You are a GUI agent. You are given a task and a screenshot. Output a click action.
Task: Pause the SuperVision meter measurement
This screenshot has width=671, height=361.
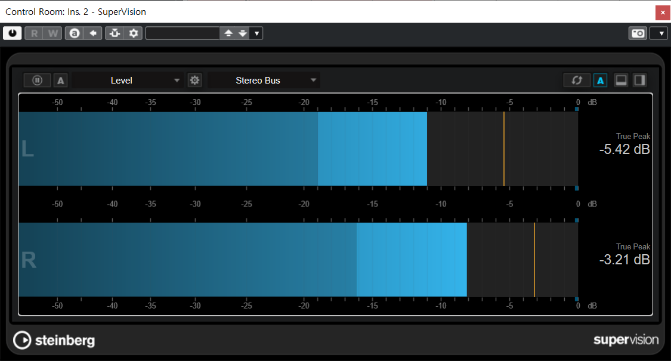(x=37, y=81)
